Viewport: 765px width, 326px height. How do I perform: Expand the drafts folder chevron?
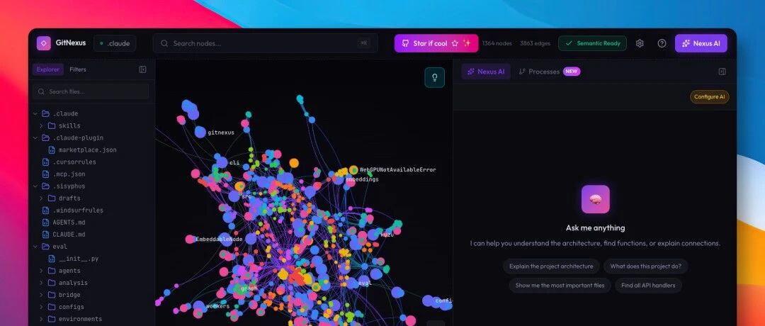point(41,198)
